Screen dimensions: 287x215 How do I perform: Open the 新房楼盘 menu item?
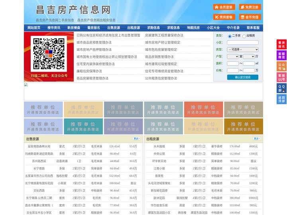[74, 28]
